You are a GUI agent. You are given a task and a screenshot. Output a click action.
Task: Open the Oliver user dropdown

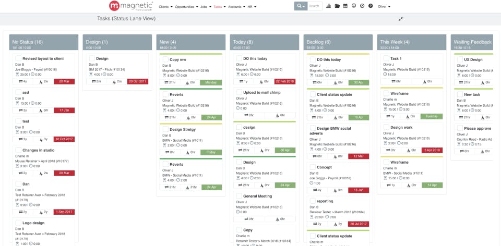(x=384, y=6)
